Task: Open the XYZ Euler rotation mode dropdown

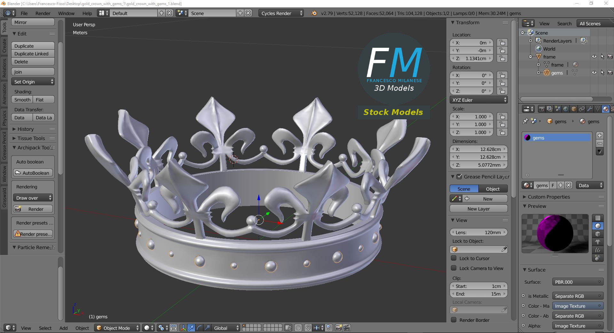Action: click(x=479, y=100)
